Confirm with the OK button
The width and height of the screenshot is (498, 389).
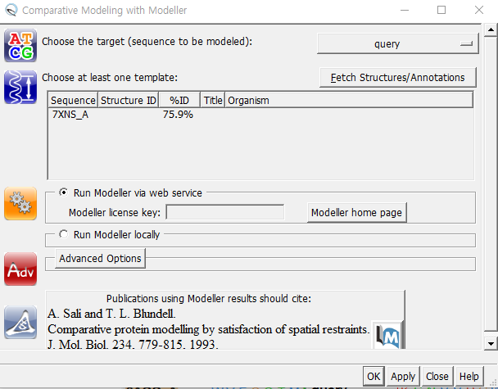coord(373,376)
